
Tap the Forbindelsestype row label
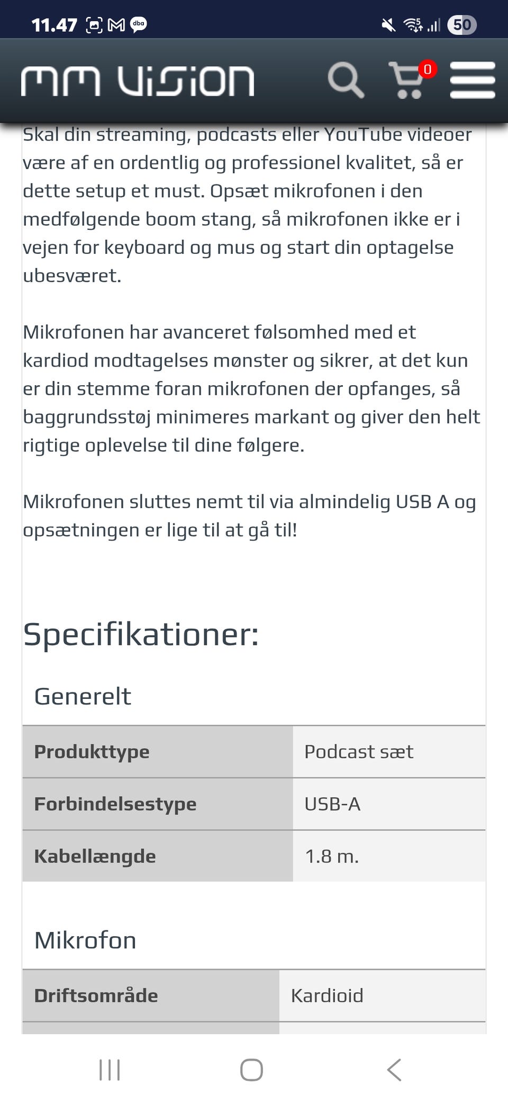point(115,804)
